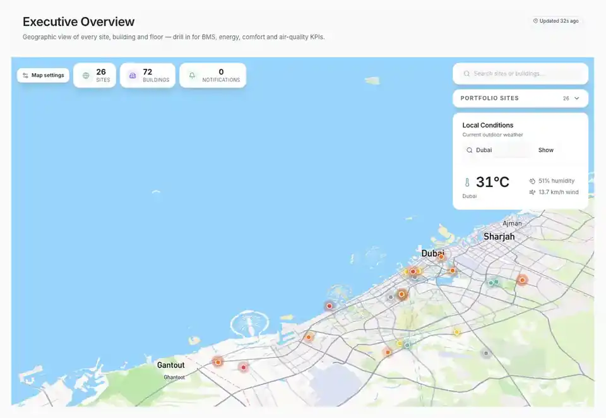Viewport: 606px width, 418px height.
Task: Click magnifier icon beside Dubai input
Action: pyautogui.click(x=469, y=150)
